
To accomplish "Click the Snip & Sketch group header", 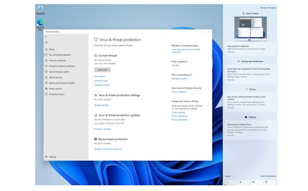I will [x=251, y=13].
